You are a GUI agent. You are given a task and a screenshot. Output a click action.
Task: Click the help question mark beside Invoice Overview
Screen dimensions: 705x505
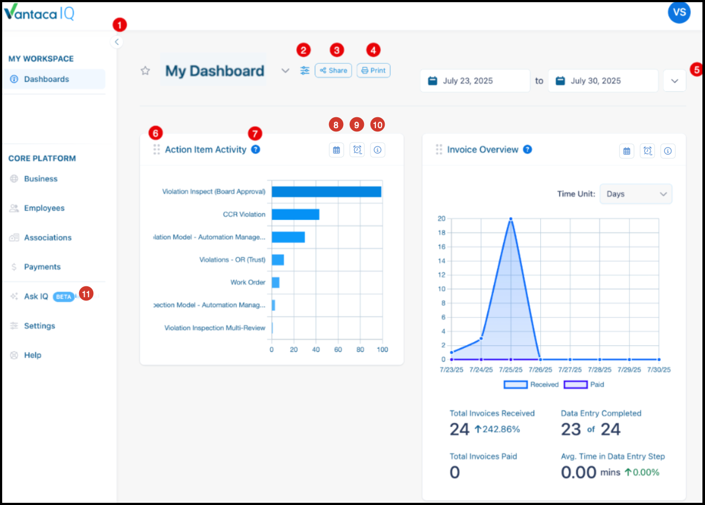point(528,149)
